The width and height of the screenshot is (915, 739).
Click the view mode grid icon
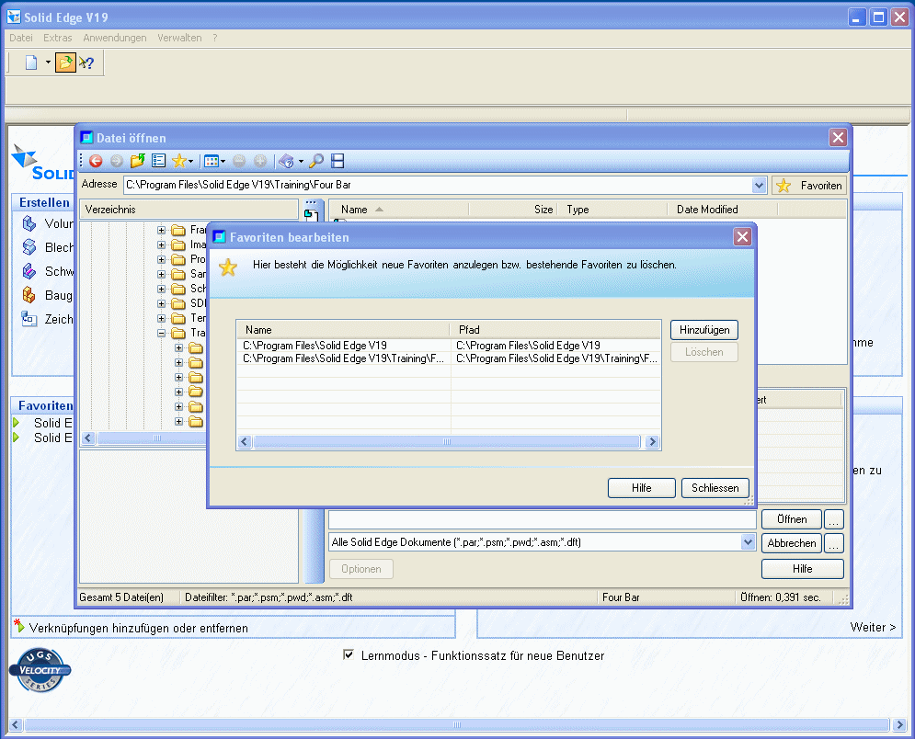tap(212, 161)
